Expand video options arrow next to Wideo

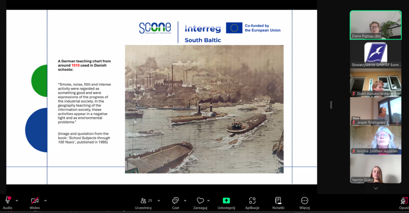(45, 200)
